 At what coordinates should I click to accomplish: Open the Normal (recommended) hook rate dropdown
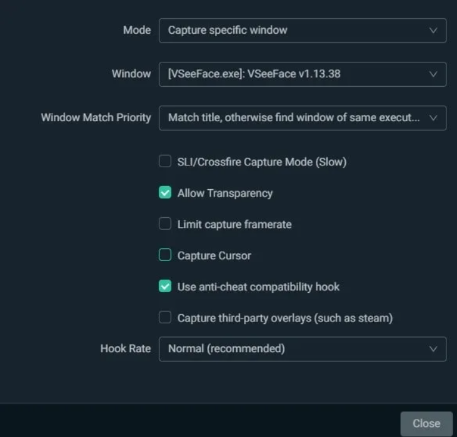pos(303,349)
